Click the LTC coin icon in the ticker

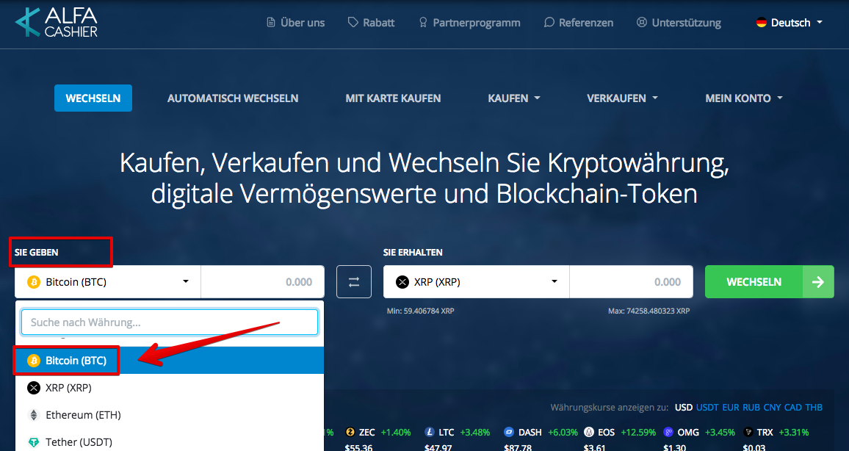tap(430, 432)
